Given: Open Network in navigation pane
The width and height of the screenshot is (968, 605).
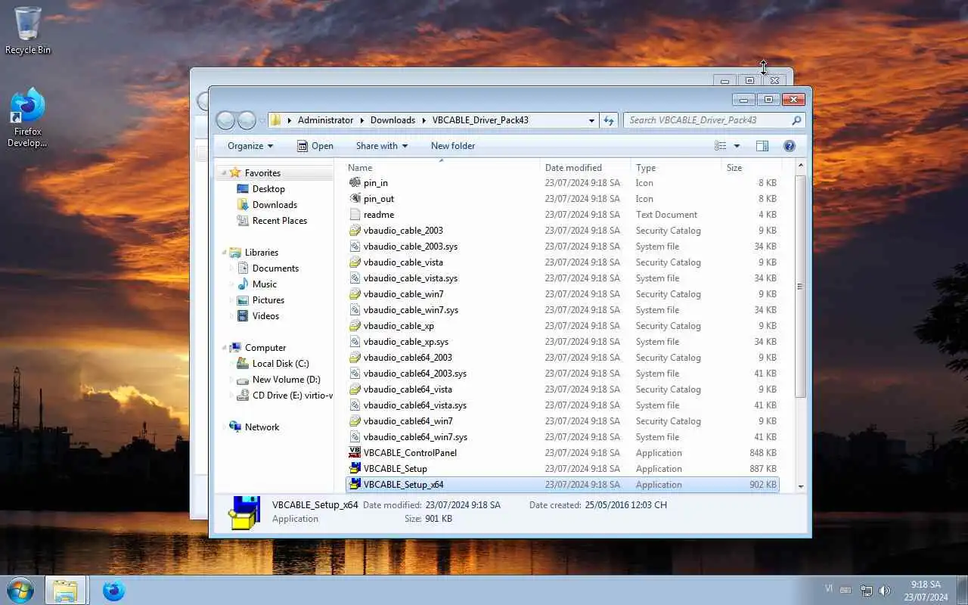Looking at the screenshot, I should point(262,427).
